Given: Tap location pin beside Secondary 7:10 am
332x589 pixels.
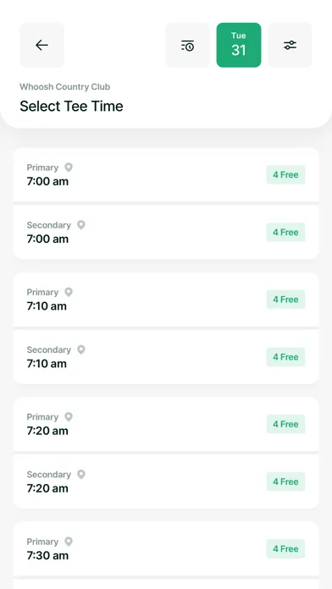Looking at the screenshot, I should 80,350.
